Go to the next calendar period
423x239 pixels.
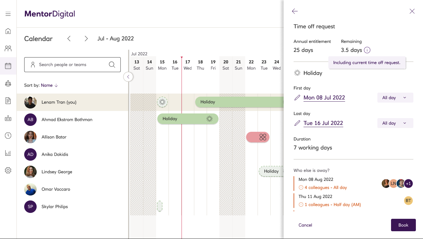tap(86, 39)
